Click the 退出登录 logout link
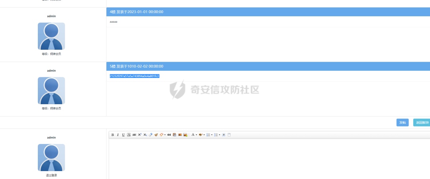 tap(51, 175)
